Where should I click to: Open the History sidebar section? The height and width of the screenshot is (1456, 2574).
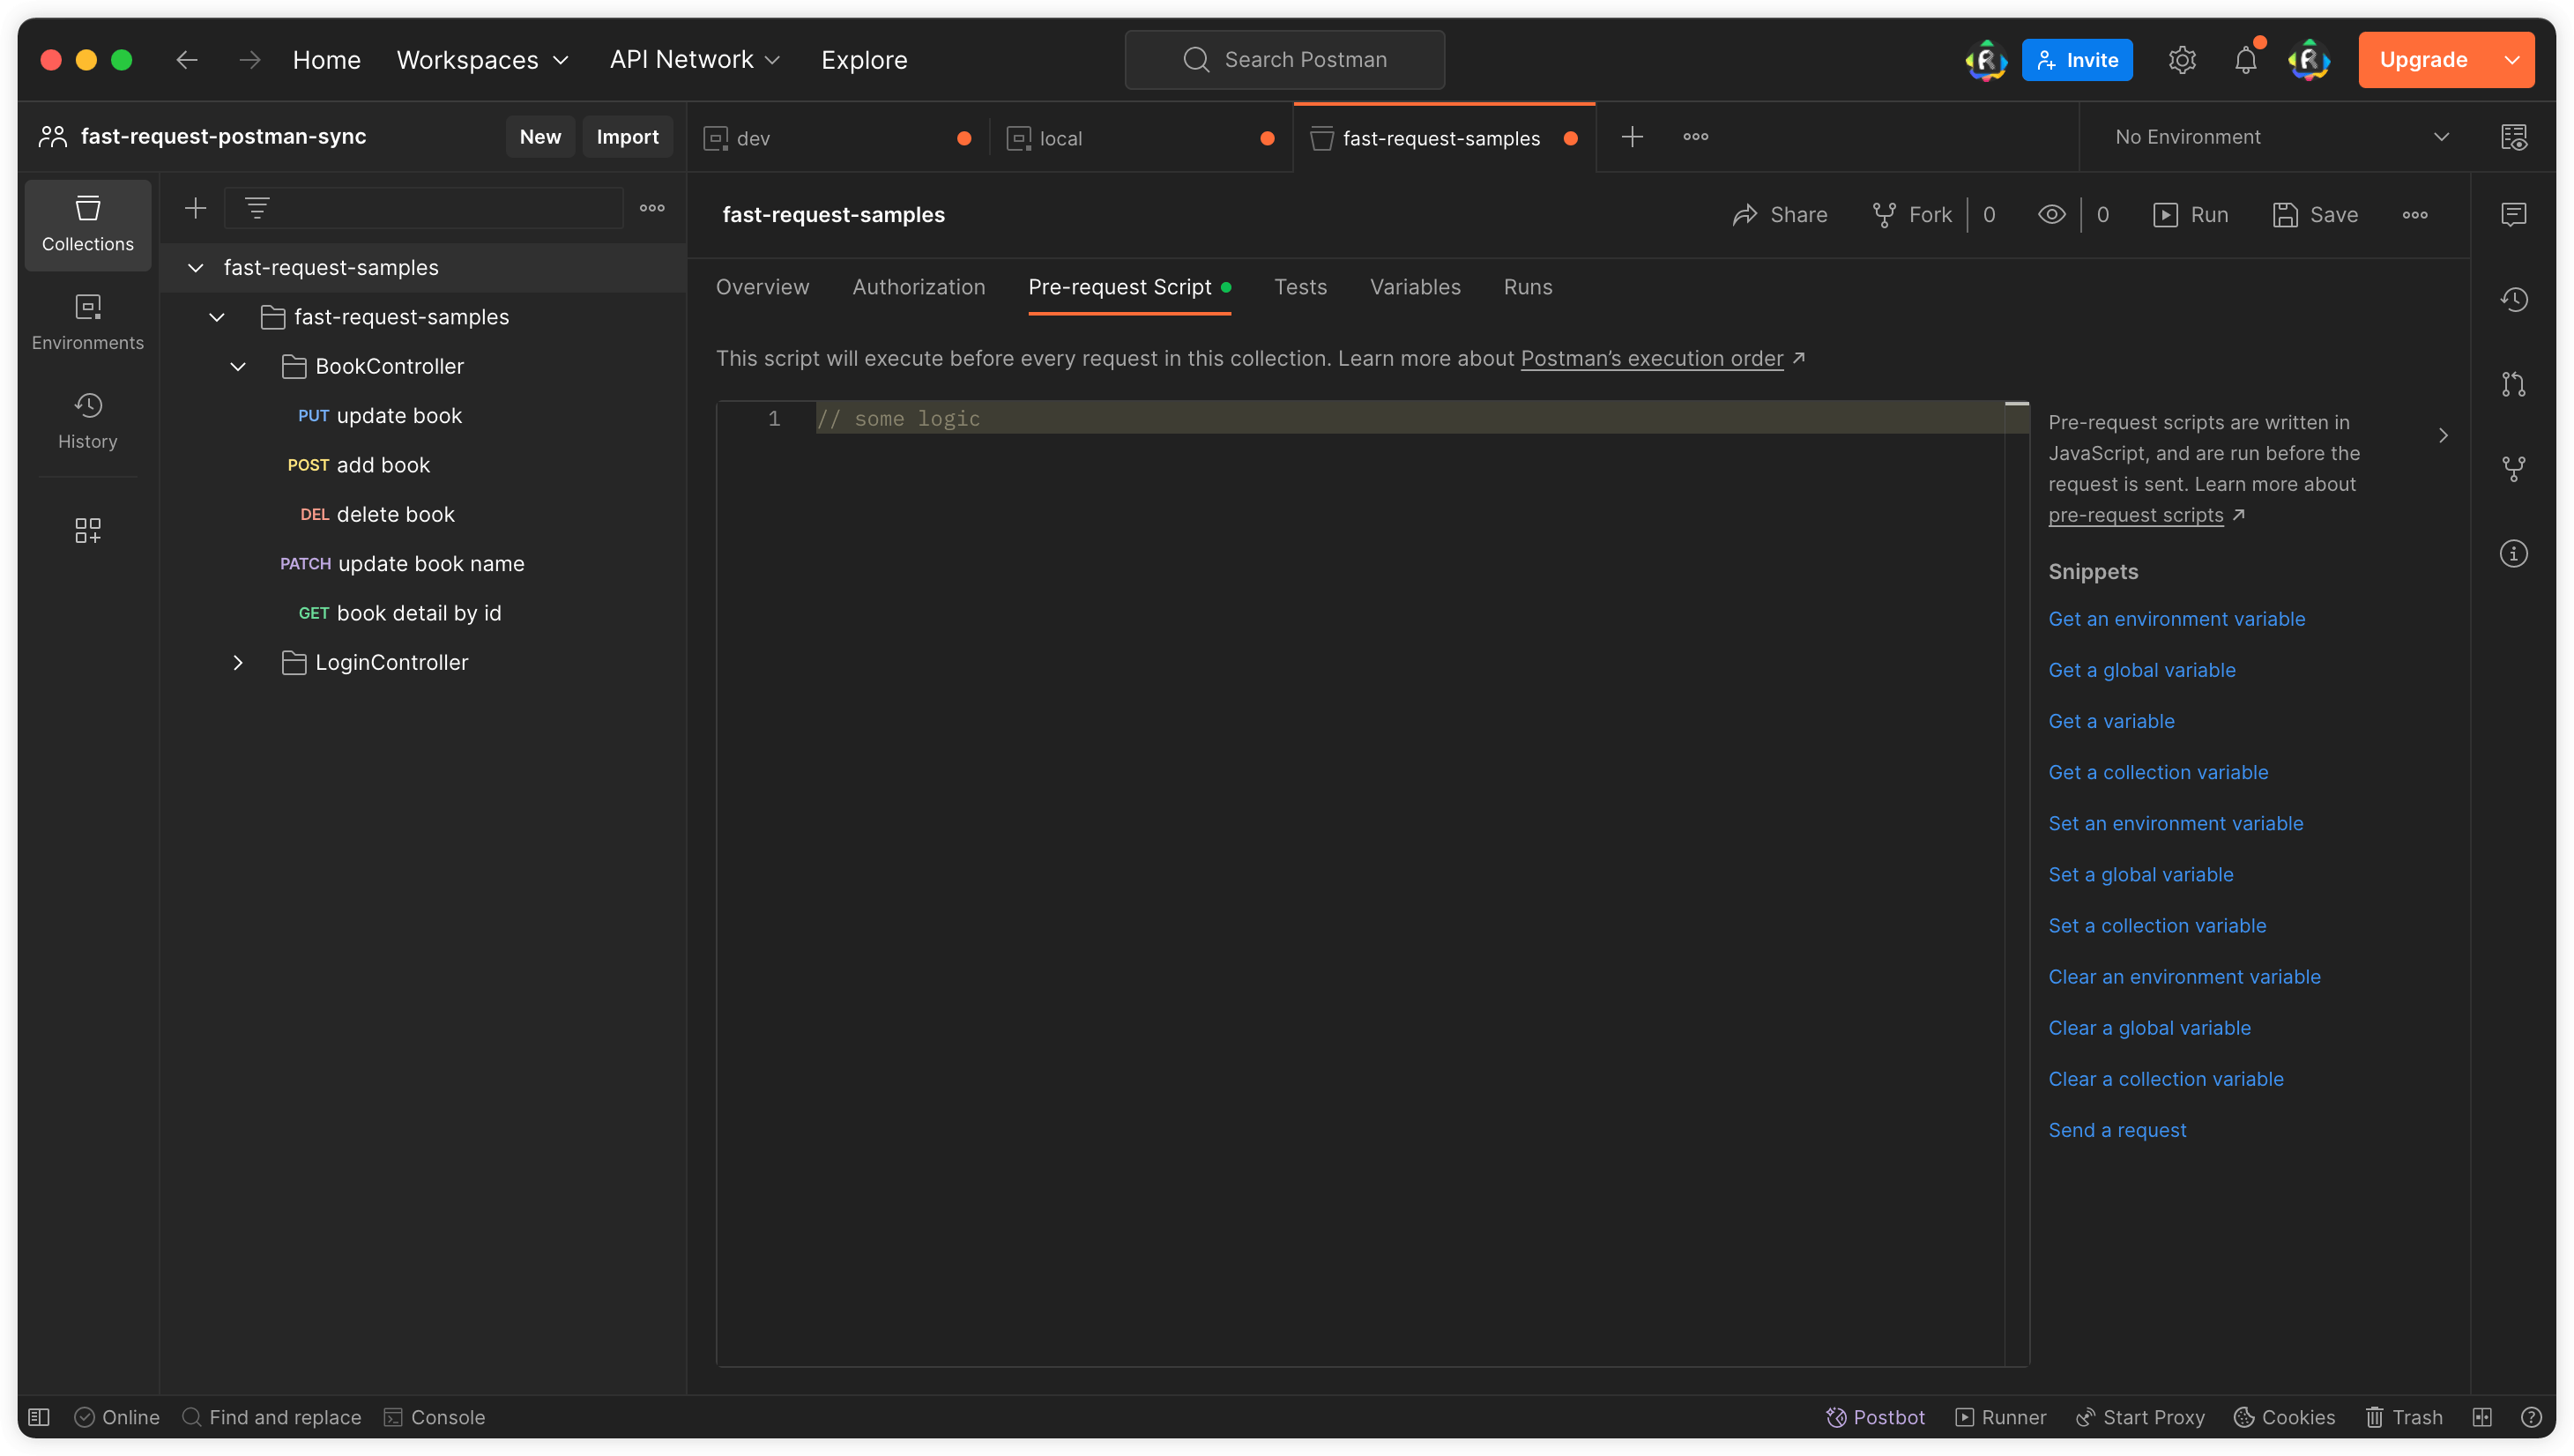coord(88,421)
